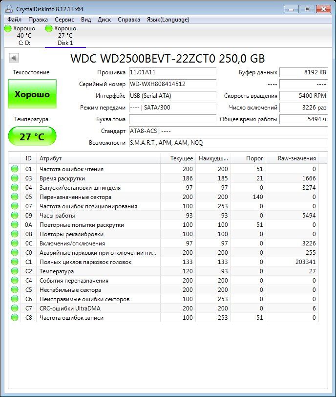Viewport: 336px width, 397px height.
Task: Click threshold value 140 for reallocated sectors
Action: coord(258,197)
